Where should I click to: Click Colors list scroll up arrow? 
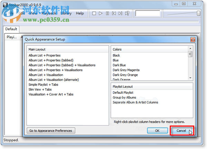(x=190, y=49)
